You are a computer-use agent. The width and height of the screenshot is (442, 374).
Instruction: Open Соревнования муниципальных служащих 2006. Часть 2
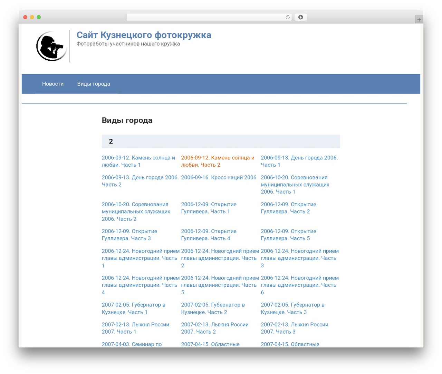coord(136,211)
